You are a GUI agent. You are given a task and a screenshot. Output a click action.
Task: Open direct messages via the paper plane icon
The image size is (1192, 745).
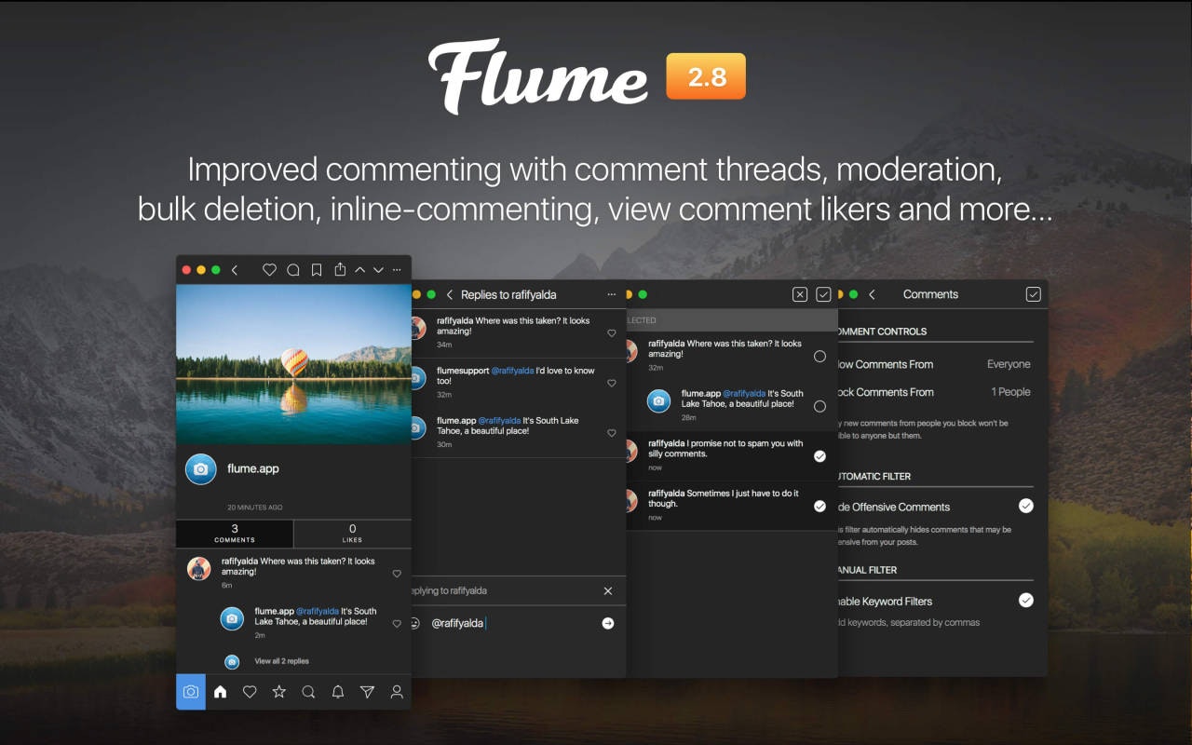(x=367, y=692)
